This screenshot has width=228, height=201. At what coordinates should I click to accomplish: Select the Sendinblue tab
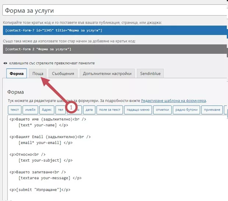pyautogui.click(x=151, y=73)
